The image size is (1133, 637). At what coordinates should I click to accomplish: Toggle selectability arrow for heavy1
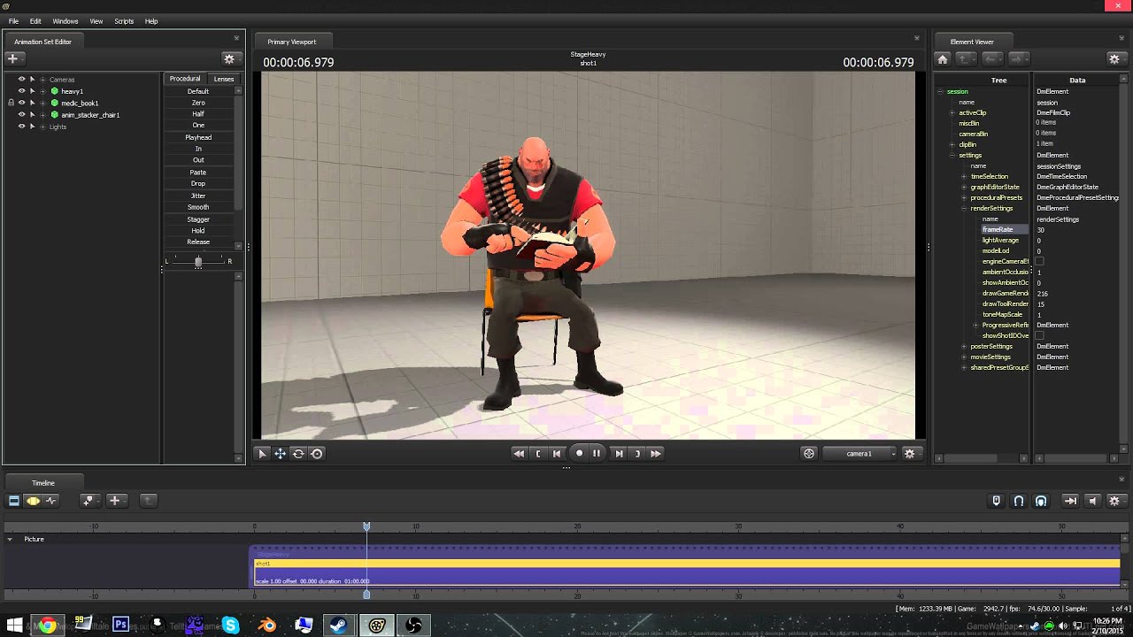33,91
